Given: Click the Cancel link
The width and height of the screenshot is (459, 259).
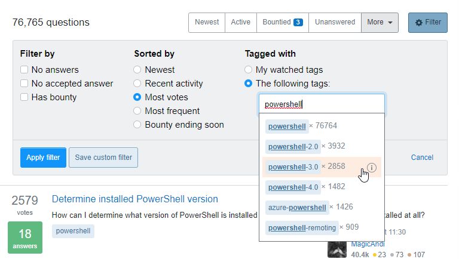Looking at the screenshot, I should [x=422, y=158].
